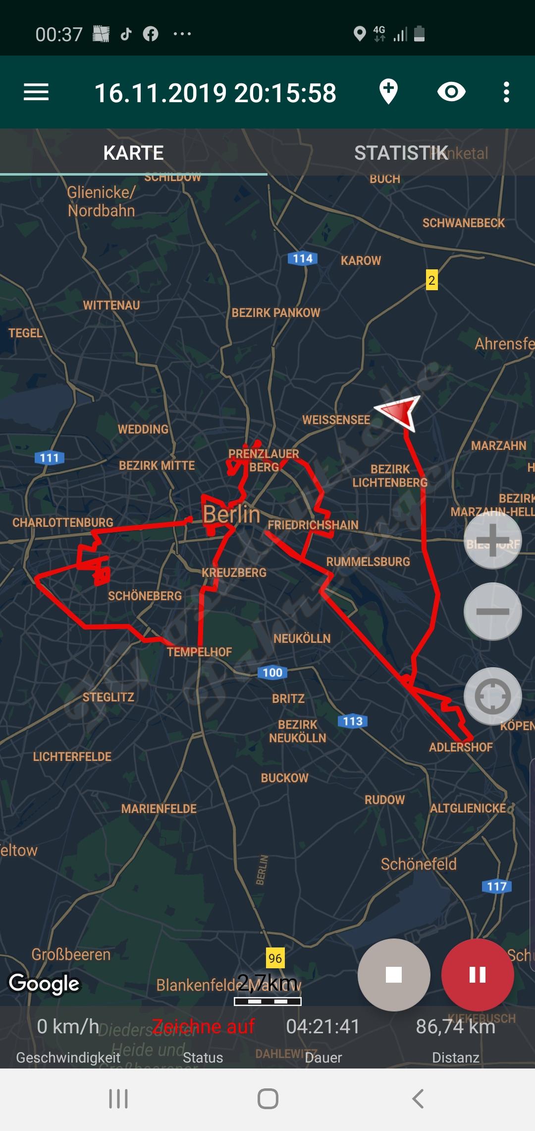The height and width of the screenshot is (1131, 535).
Task: Open the three-dot overflow menu
Action: click(x=506, y=92)
